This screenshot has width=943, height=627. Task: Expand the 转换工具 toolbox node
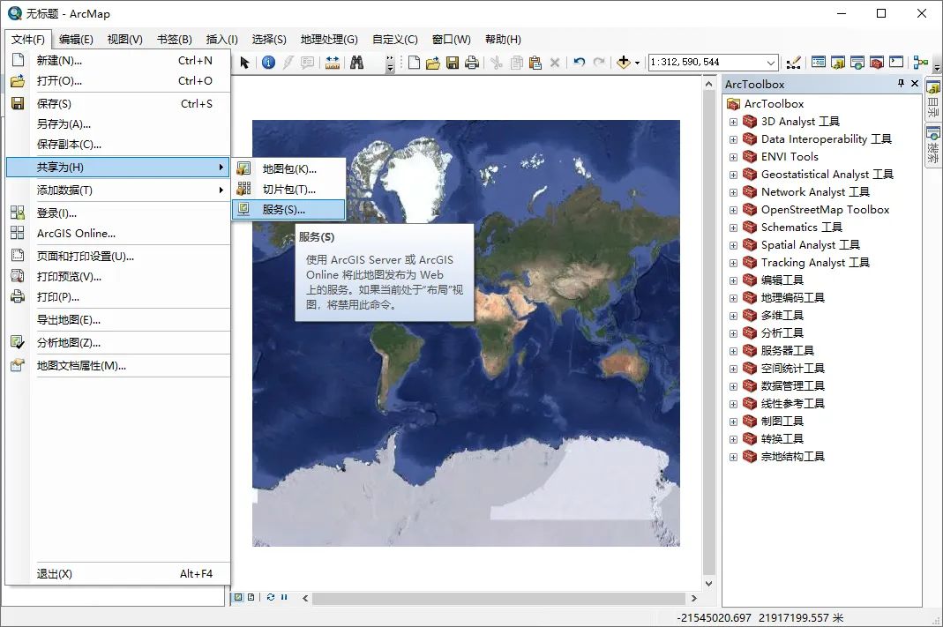[733, 439]
